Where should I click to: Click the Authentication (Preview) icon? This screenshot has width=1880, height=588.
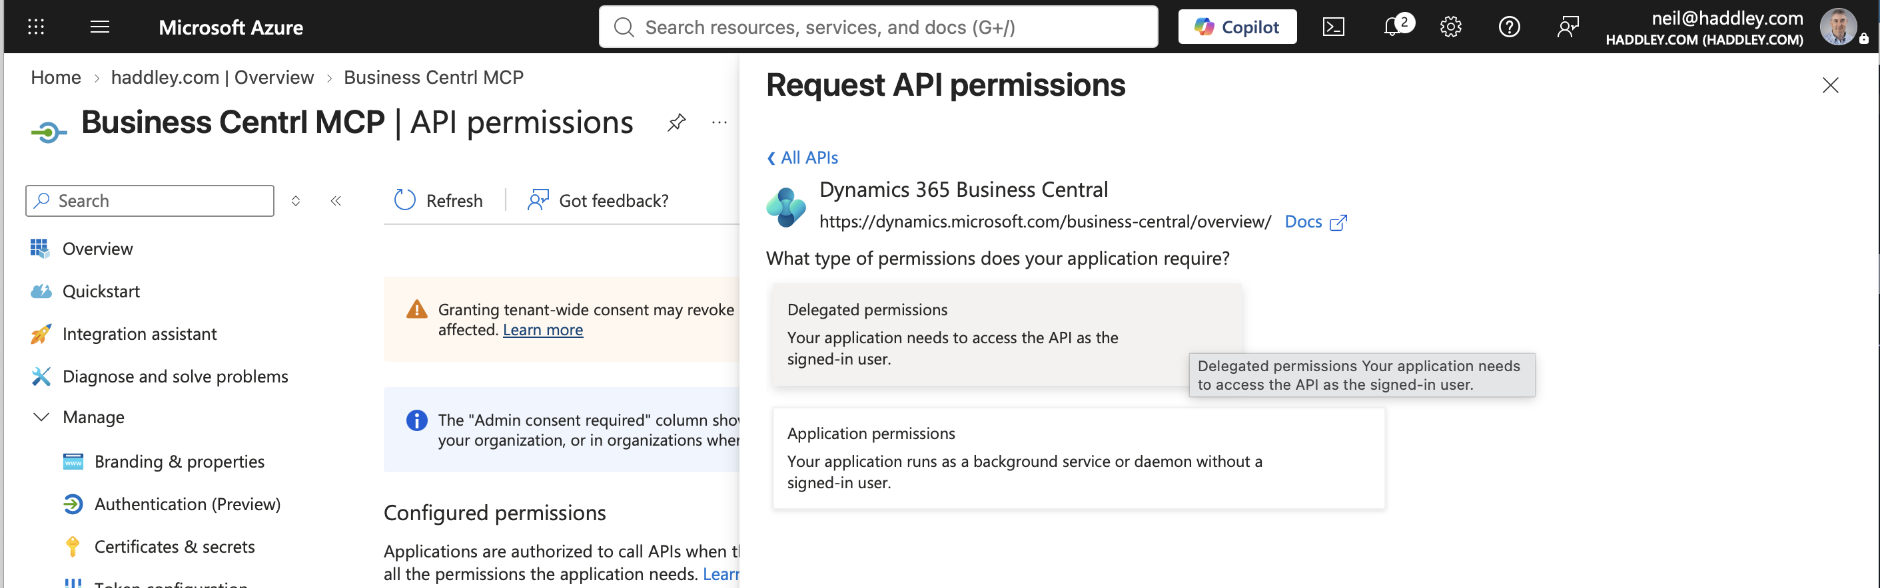[x=73, y=504]
